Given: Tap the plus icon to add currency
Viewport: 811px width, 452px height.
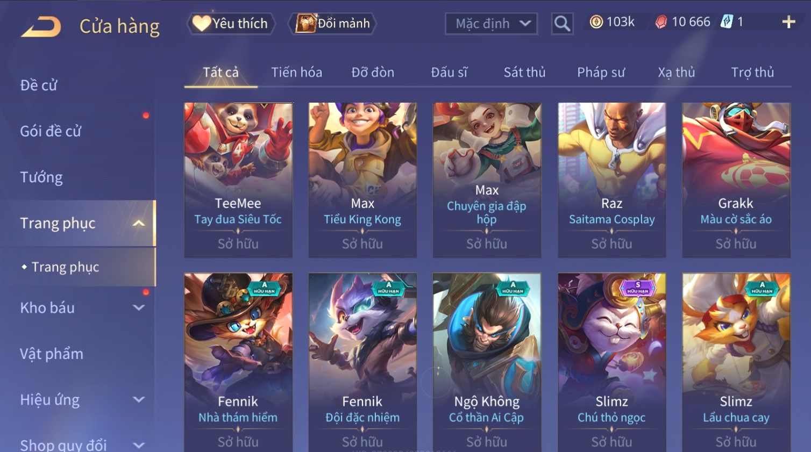Looking at the screenshot, I should point(788,22).
